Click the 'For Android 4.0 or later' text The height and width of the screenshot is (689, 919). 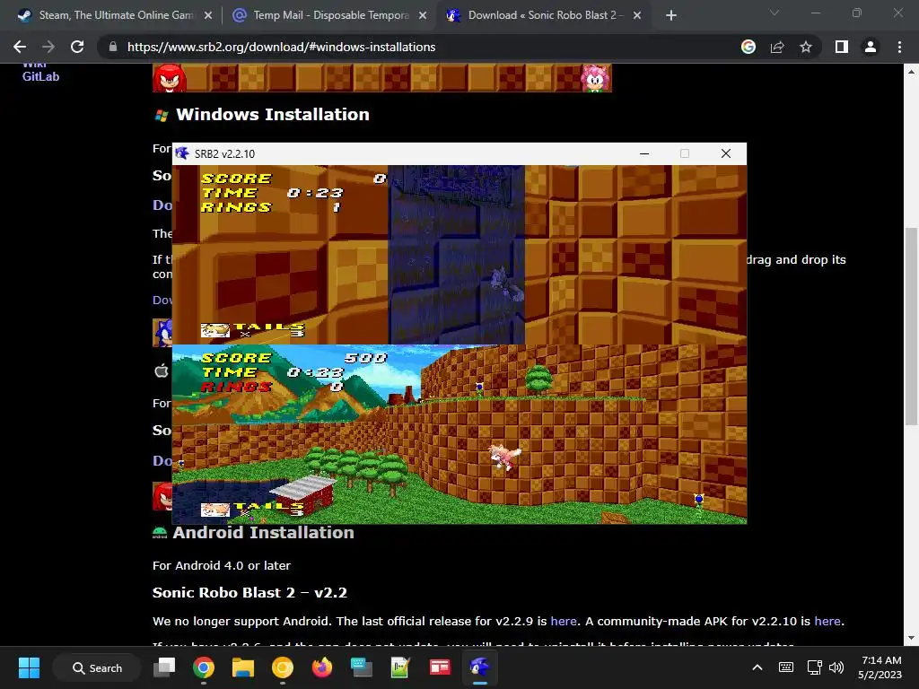222,565
